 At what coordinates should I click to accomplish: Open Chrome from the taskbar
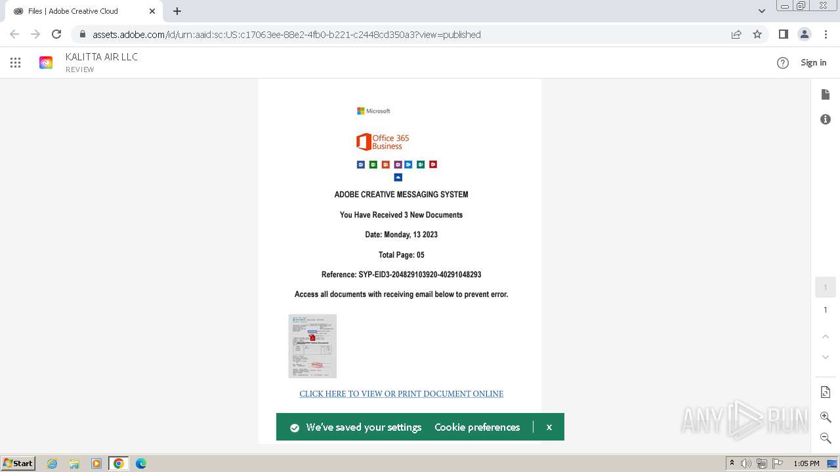pyautogui.click(x=119, y=463)
